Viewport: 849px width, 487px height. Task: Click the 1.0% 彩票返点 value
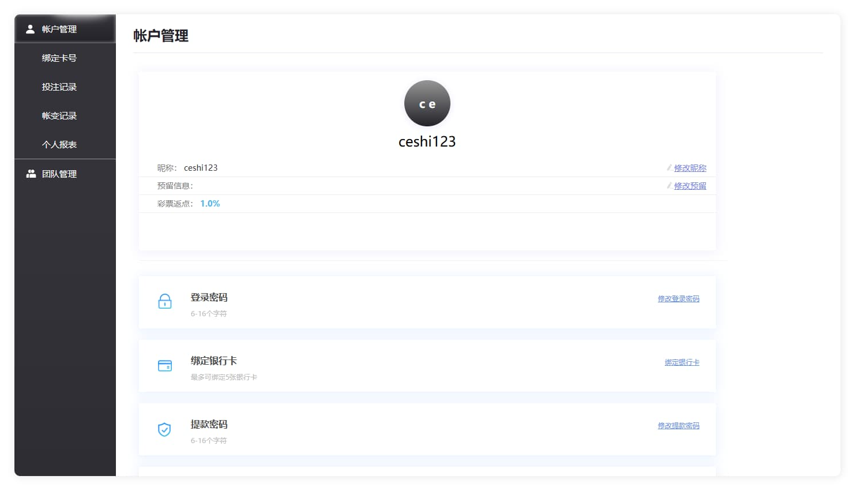[210, 204]
